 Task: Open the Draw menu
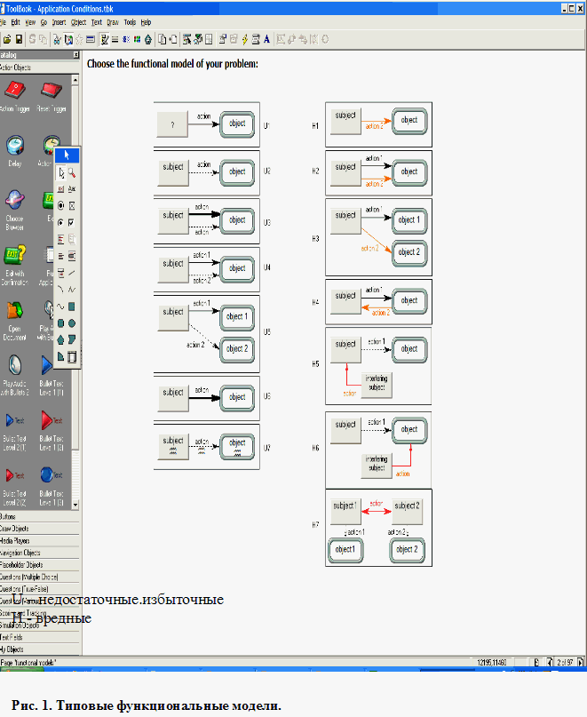pos(113,22)
